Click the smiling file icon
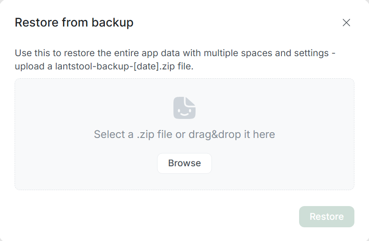 pos(184,108)
